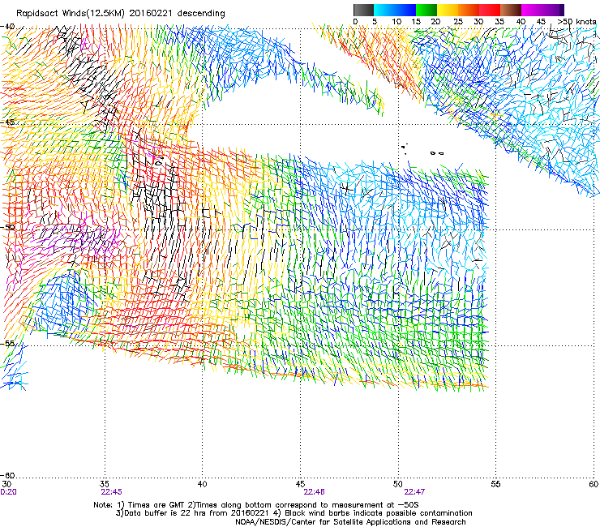Click the small island outlines near longitude 50

422,149
